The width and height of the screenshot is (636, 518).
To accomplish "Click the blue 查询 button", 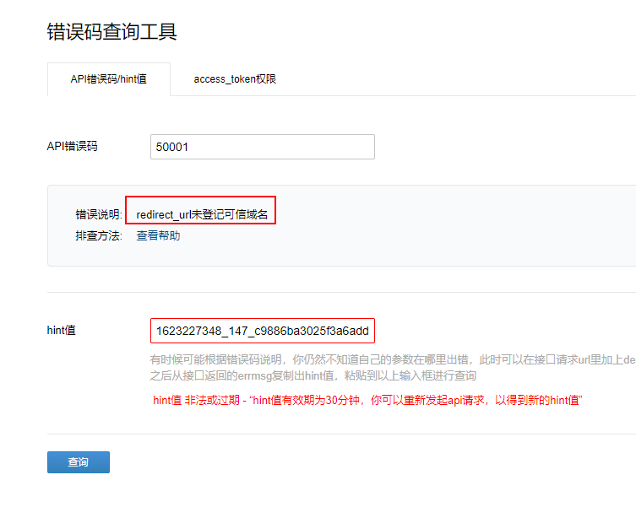I will 79,462.
